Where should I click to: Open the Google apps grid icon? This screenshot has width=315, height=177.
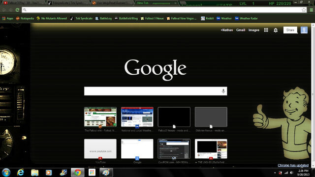click(x=266, y=30)
